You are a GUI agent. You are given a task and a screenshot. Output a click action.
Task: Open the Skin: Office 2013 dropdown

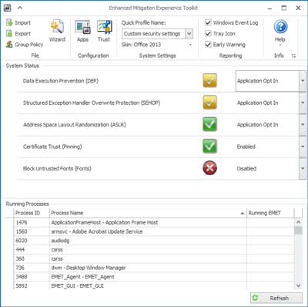pos(190,45)
